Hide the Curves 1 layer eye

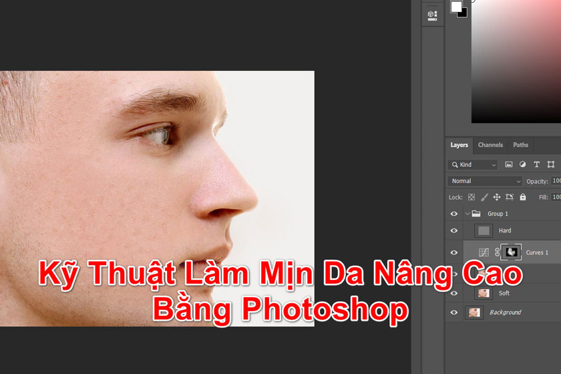coord(454,252)
